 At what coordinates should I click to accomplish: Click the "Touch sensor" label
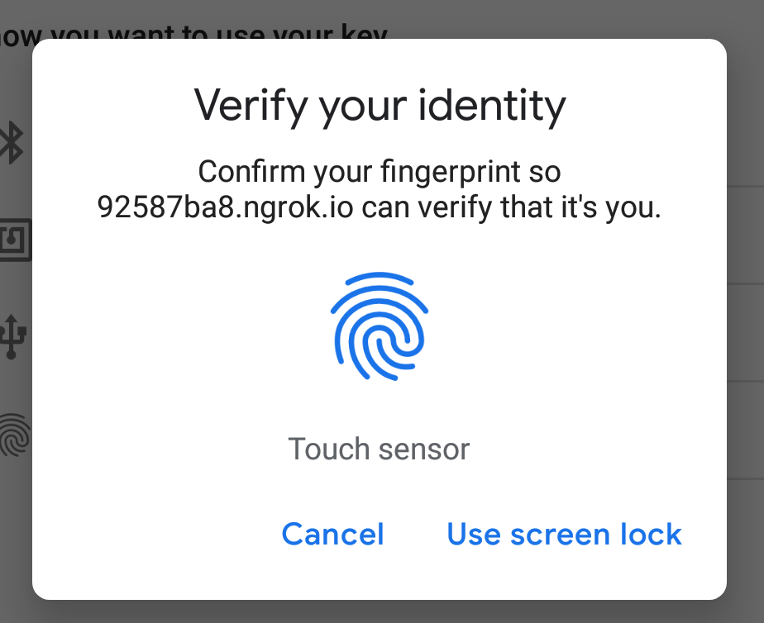pyautogui.click(x=379, y=449)
